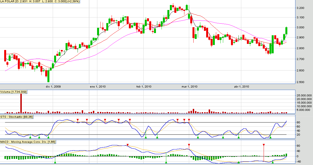Click the LA POLAR price header label
Screen dimensions: 313x165
[x=40, y=2]
